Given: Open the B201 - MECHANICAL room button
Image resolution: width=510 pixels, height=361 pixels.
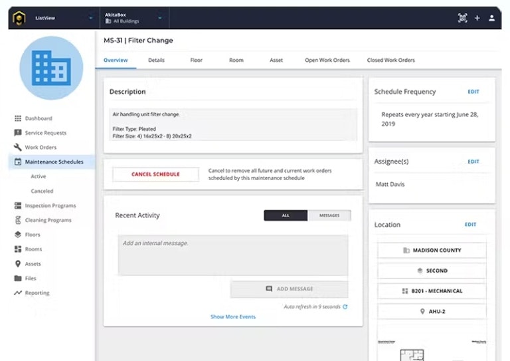Looking at the screenshot, I should 432,291.
